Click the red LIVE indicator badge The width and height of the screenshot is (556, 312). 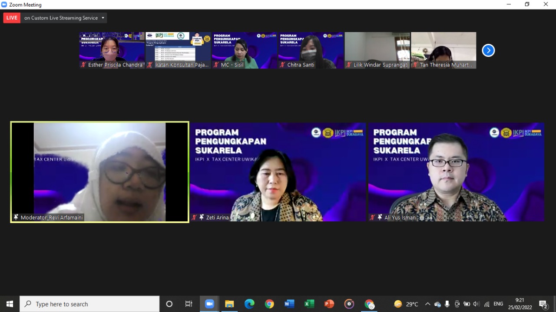[x=12, y=18]
